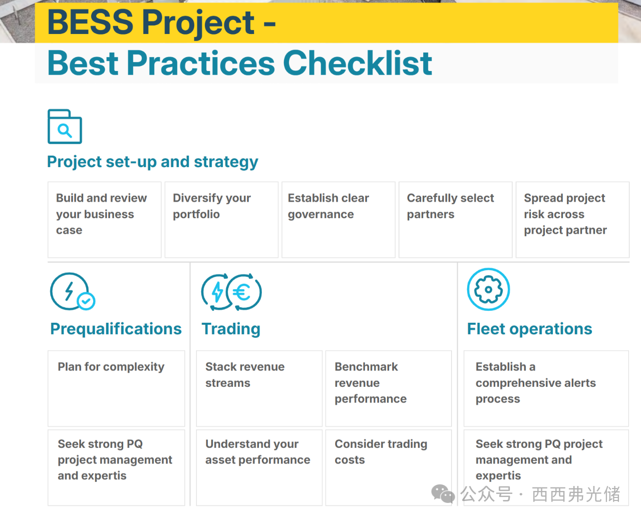
Task: Choose the 'Carefully select partners' card
Action: coord(455,219)
